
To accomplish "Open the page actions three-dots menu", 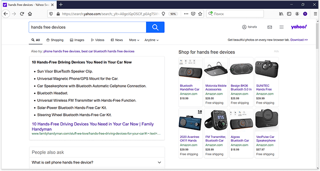I will pos(186,14).
